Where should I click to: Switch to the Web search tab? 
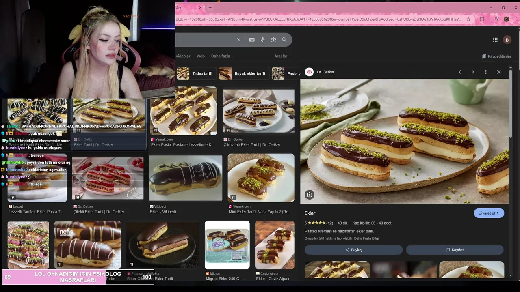click(201, 56)
